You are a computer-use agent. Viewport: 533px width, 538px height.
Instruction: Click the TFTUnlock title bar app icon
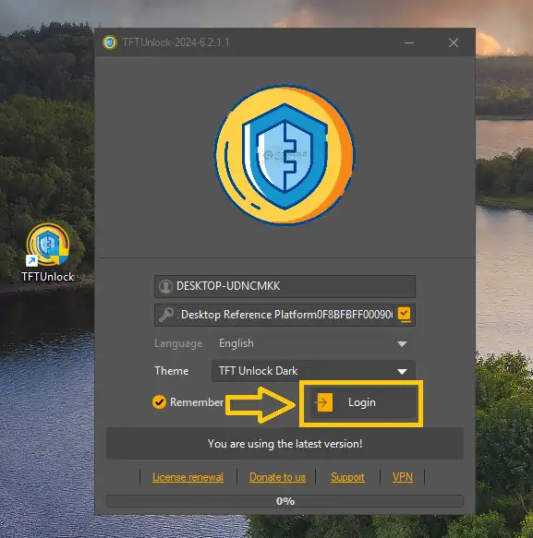click(x=110, y=42)
